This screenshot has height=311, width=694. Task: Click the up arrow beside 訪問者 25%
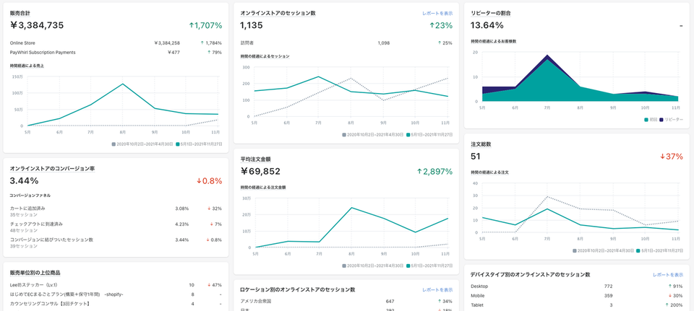[440, 43]
